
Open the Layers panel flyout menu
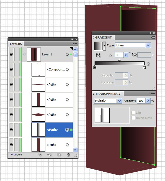(75, 44)
